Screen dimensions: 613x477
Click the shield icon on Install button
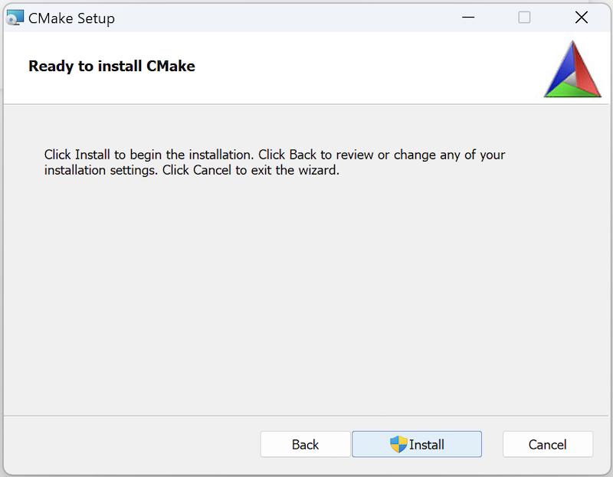[398, 444]
